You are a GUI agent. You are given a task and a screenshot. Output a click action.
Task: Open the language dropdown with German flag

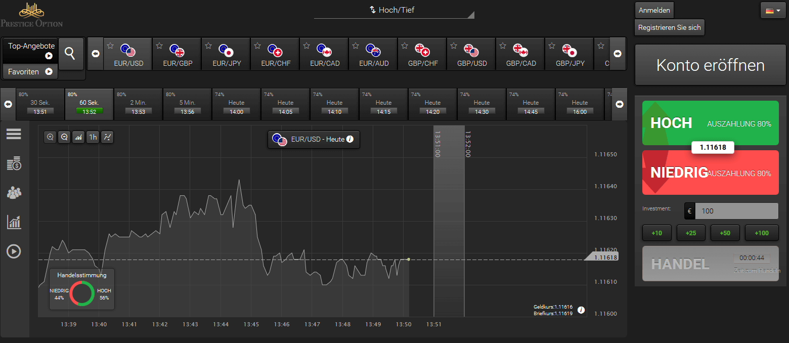tap(773, 10)
